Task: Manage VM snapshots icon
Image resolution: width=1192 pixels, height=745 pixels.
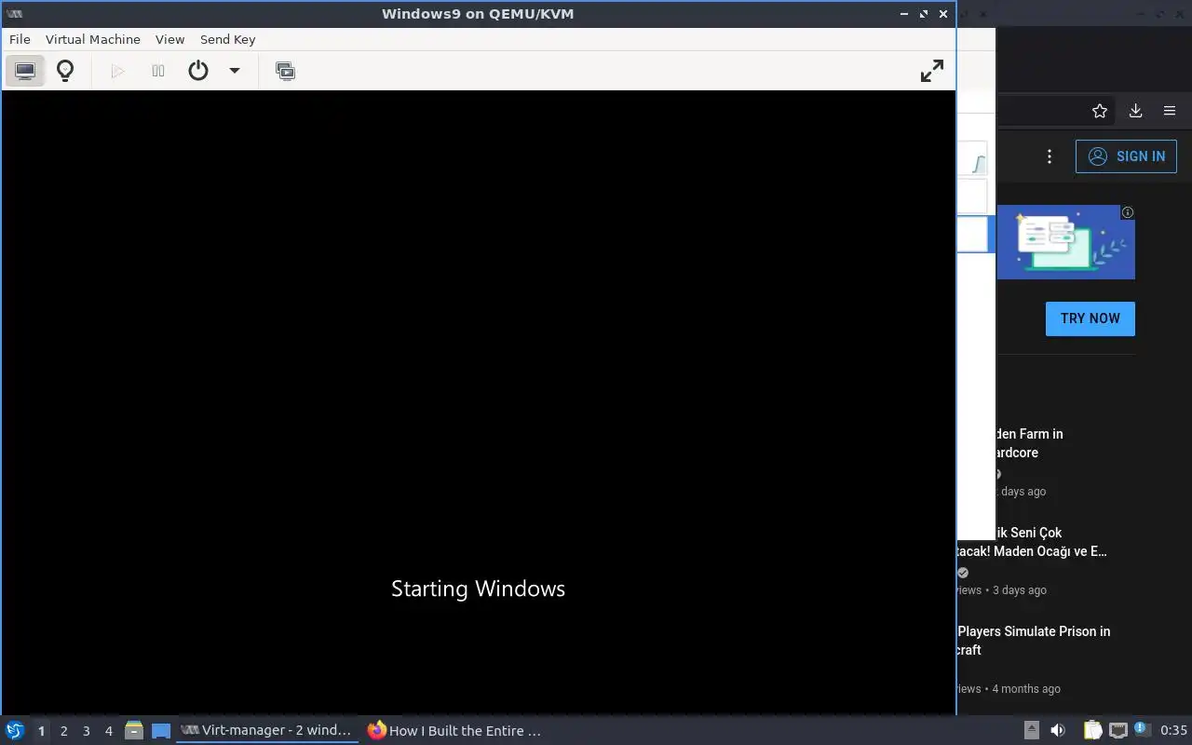Action: click(286, 71)
